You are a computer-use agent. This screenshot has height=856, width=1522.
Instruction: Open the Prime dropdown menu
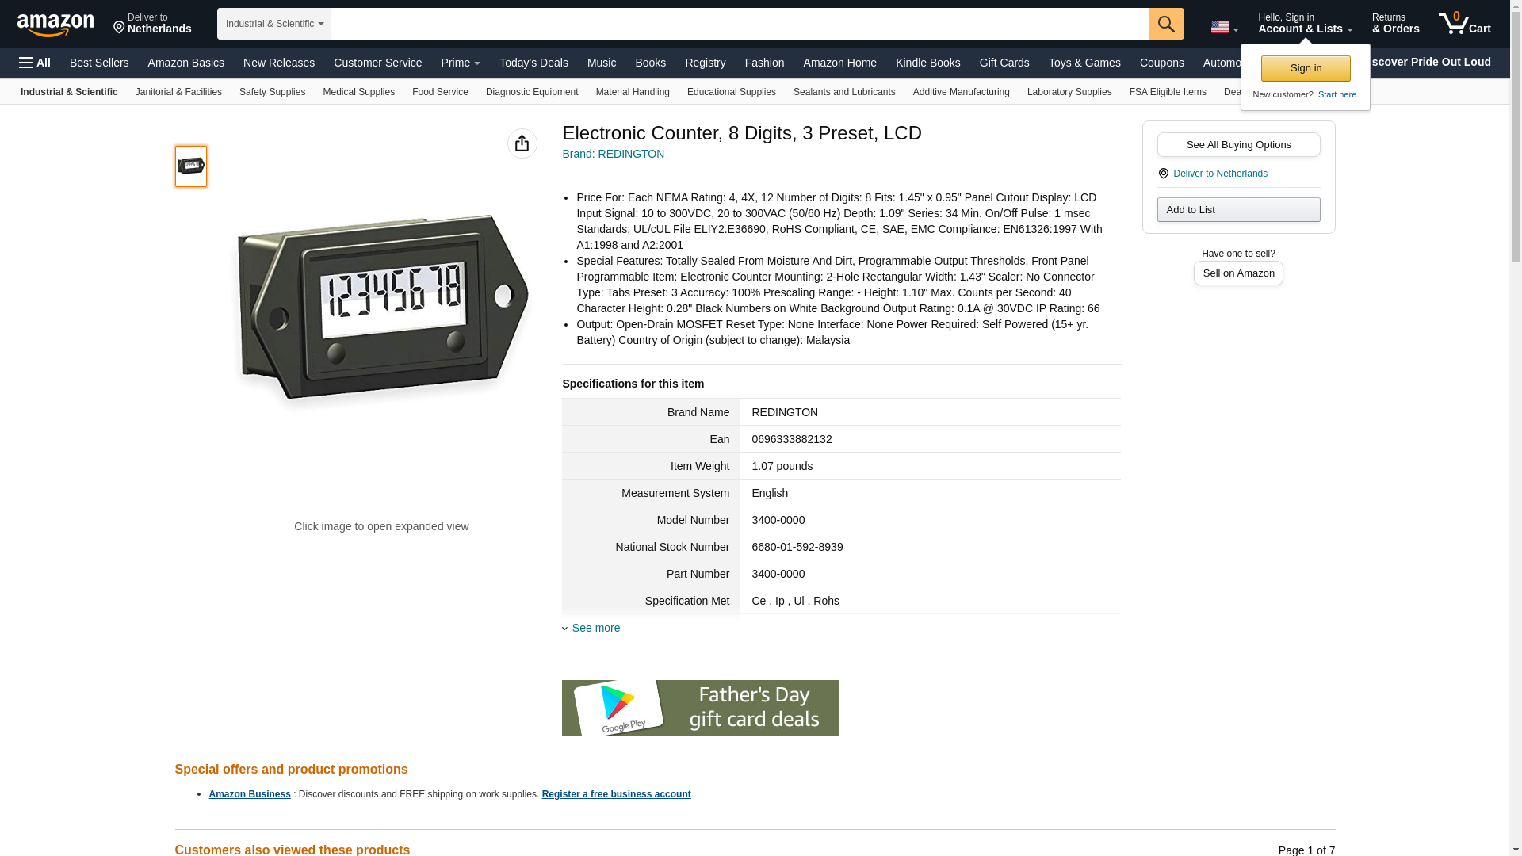coord(460,63)
